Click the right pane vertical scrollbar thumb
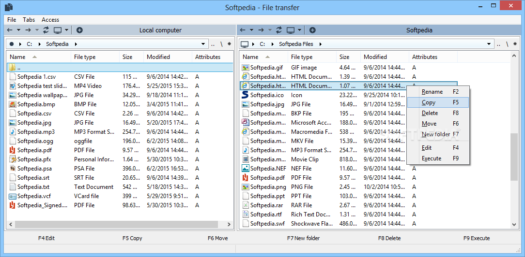 514,157
